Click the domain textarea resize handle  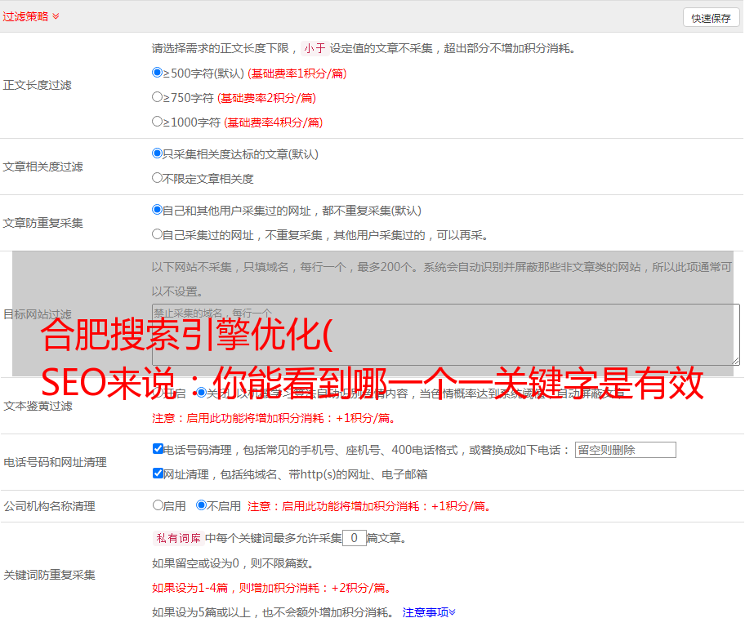[x=735, y=361]
